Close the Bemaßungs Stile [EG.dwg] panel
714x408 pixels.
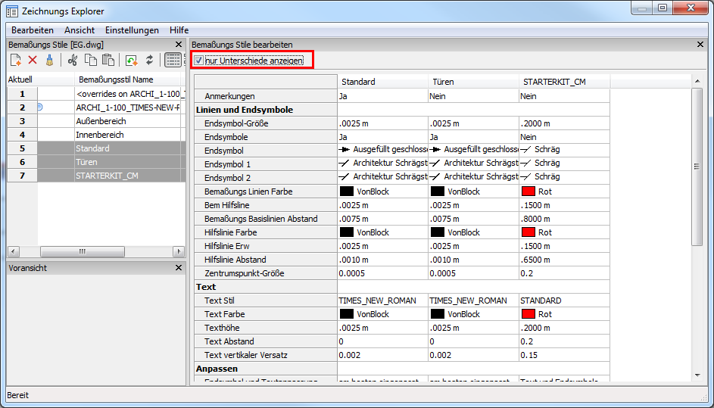[x=179, y=45]
